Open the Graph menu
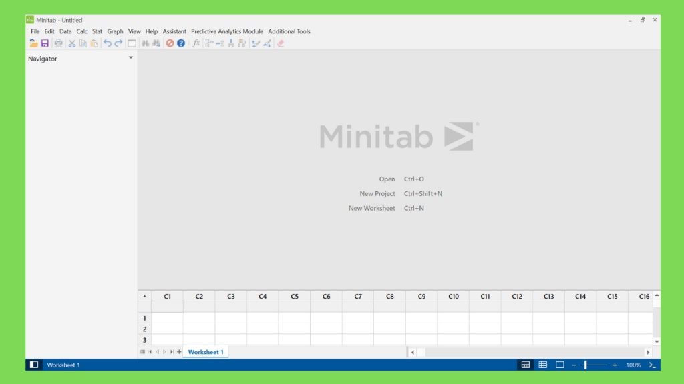Viewport: 684px width, 384px height. click(115, 31)
